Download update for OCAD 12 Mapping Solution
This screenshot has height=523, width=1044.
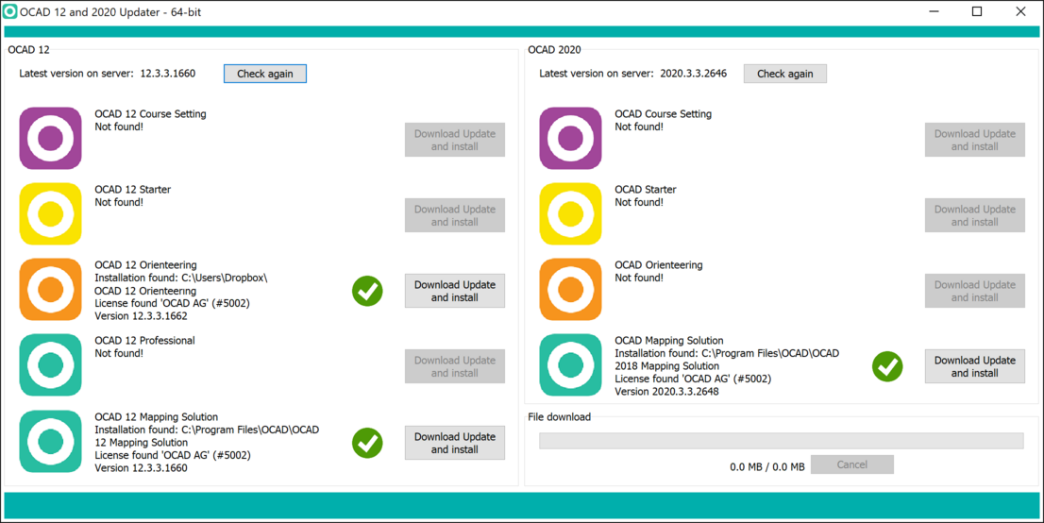point(455,443)
